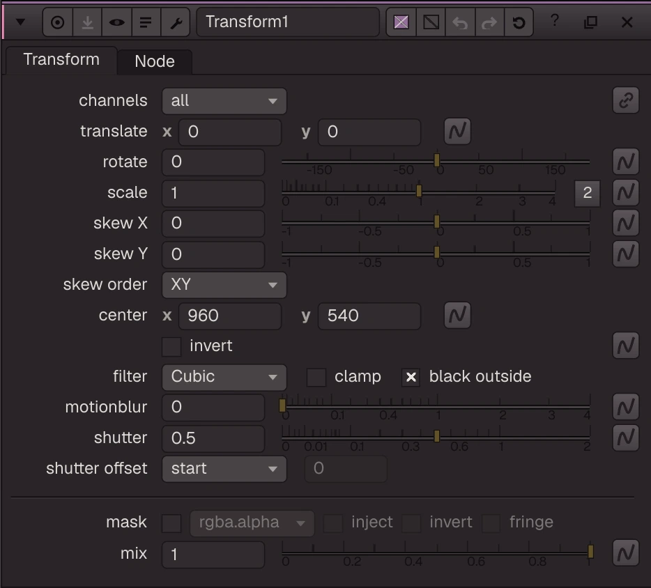Screen dimensions: 651x588
Task: Adjust the skew Y slider handle
Action: point(437,252)
